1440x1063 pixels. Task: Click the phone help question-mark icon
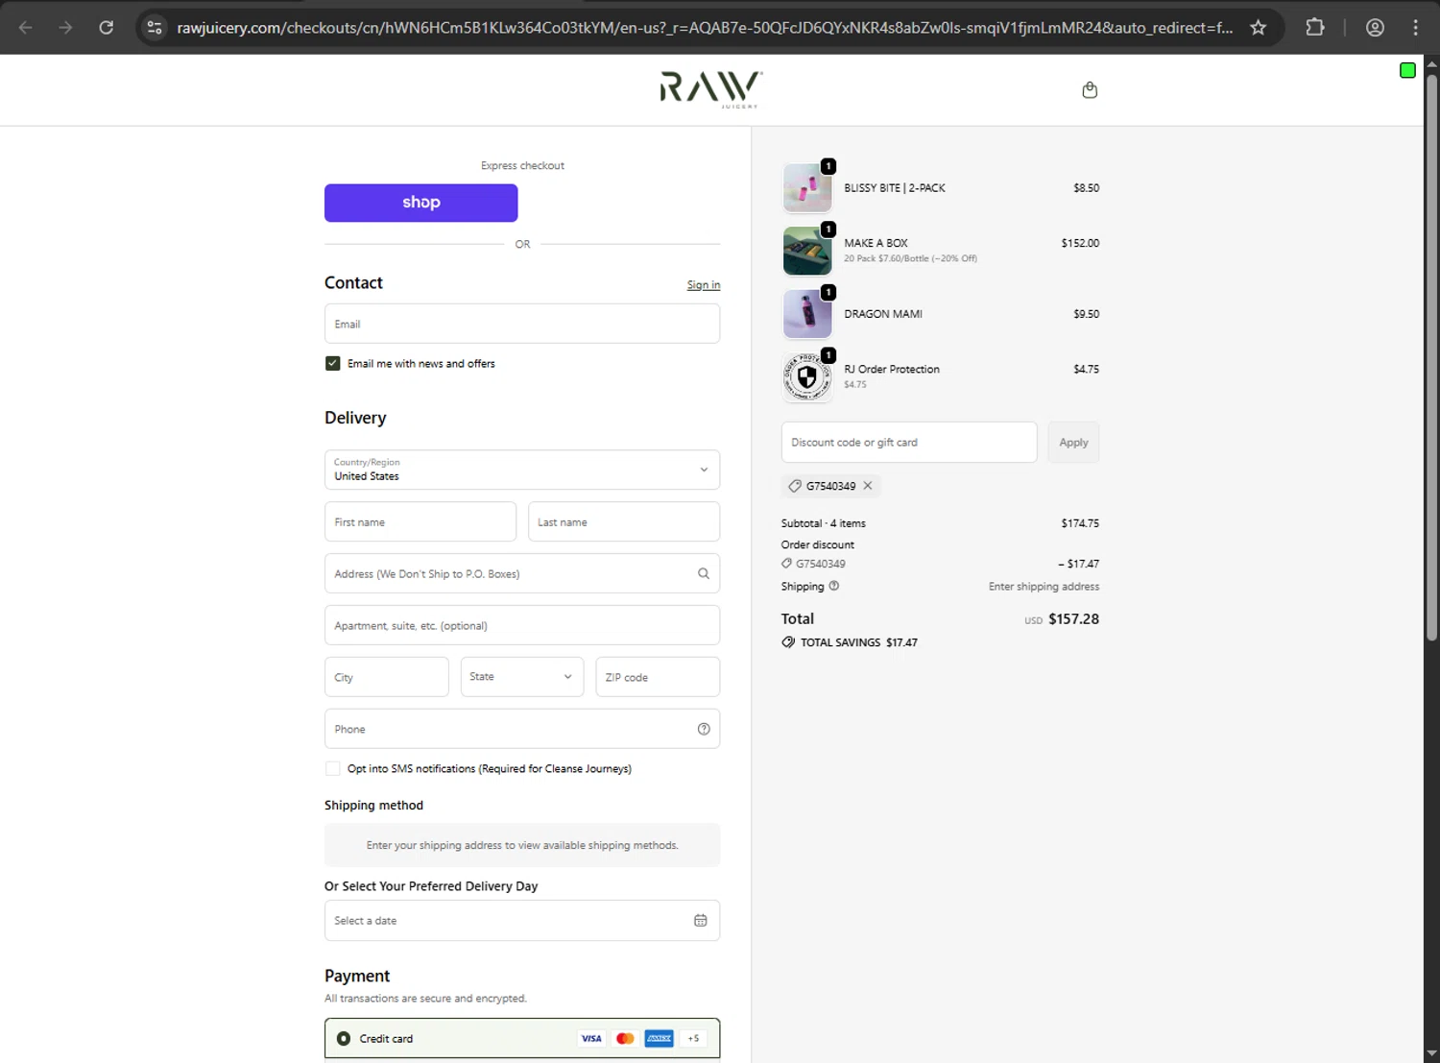(x=704, y=729)
